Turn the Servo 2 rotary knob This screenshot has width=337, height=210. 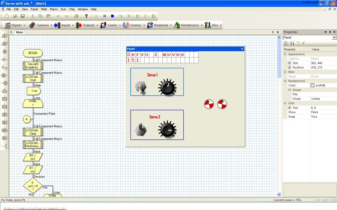click(x=167, y=129)
